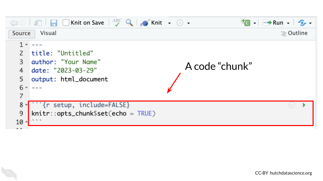The image size is (323, 181).
Task: Go forward to next source location arrow
Action: (x=23, y=23)
